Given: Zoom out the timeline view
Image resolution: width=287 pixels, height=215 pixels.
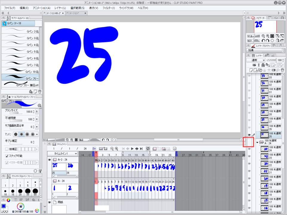Looking at the screenshot, I should (112, 148).
